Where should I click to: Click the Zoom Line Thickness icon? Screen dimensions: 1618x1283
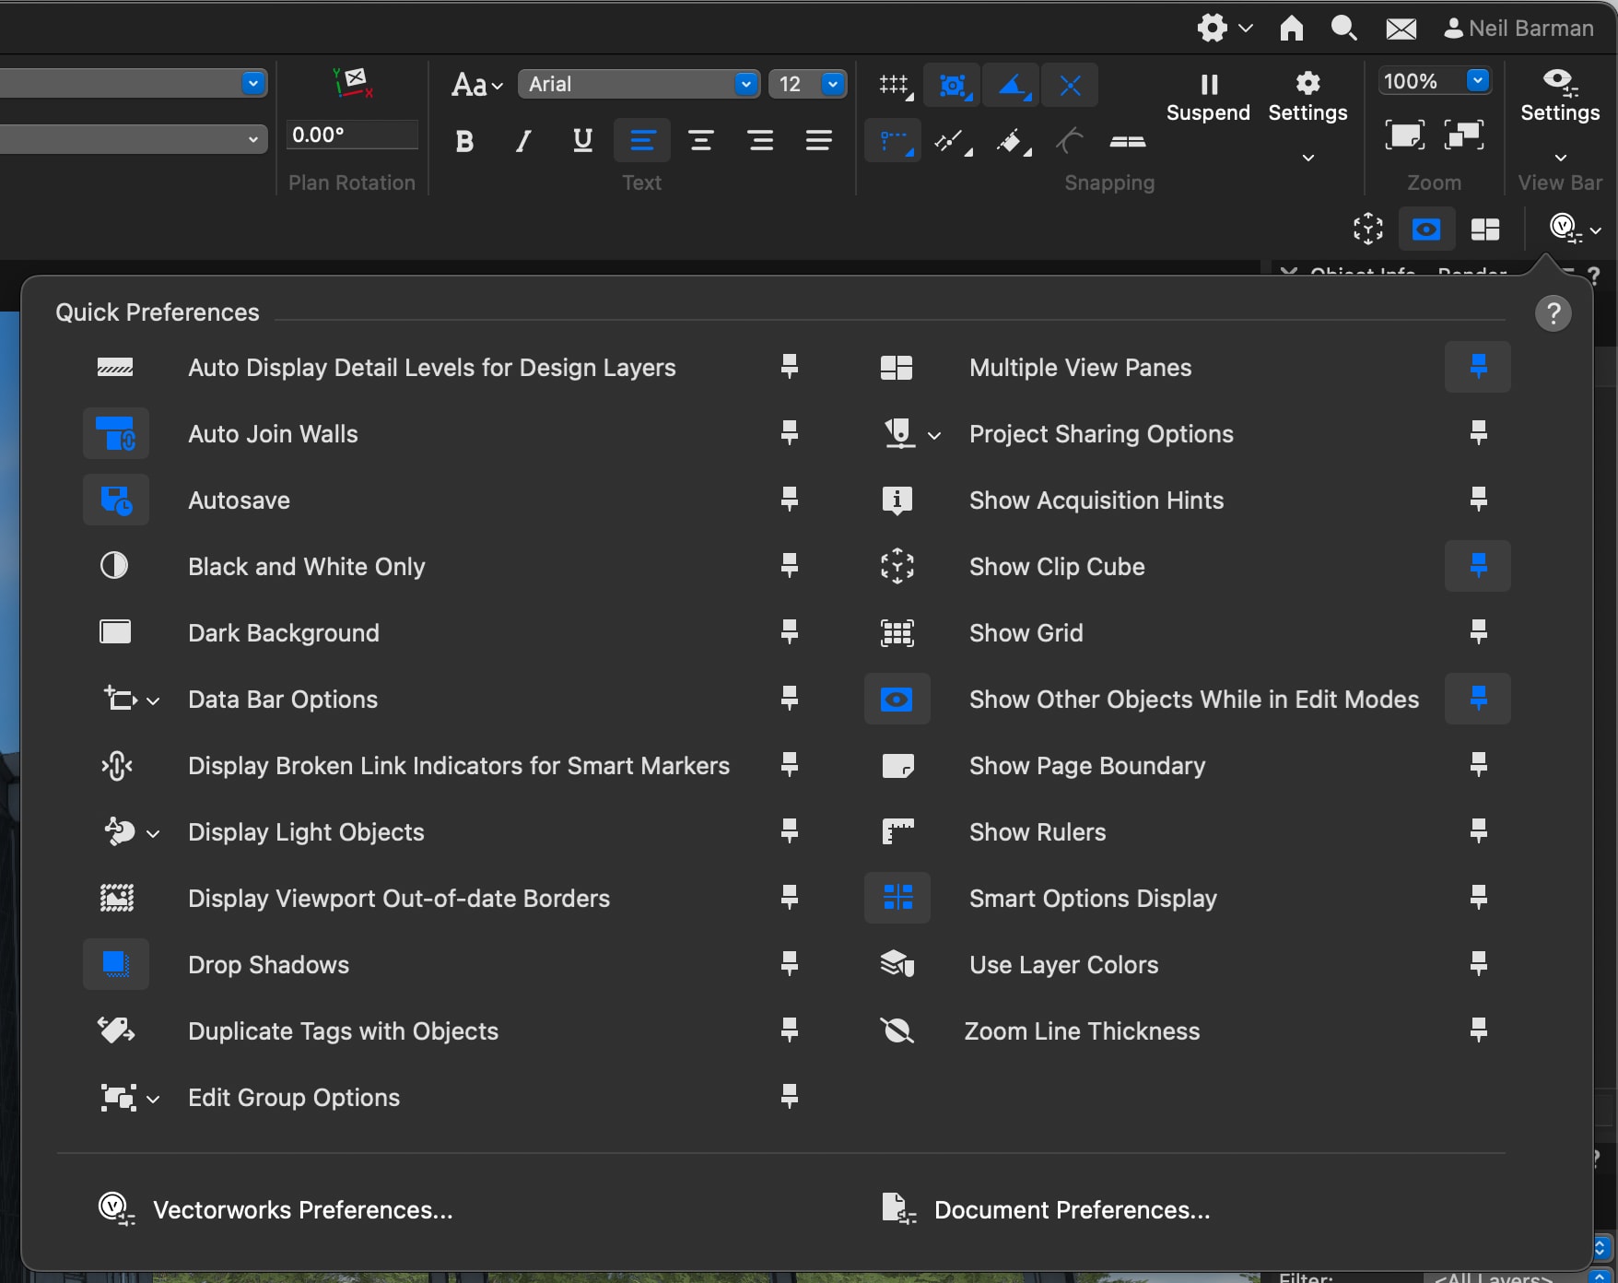click(x=897, y=1030)
